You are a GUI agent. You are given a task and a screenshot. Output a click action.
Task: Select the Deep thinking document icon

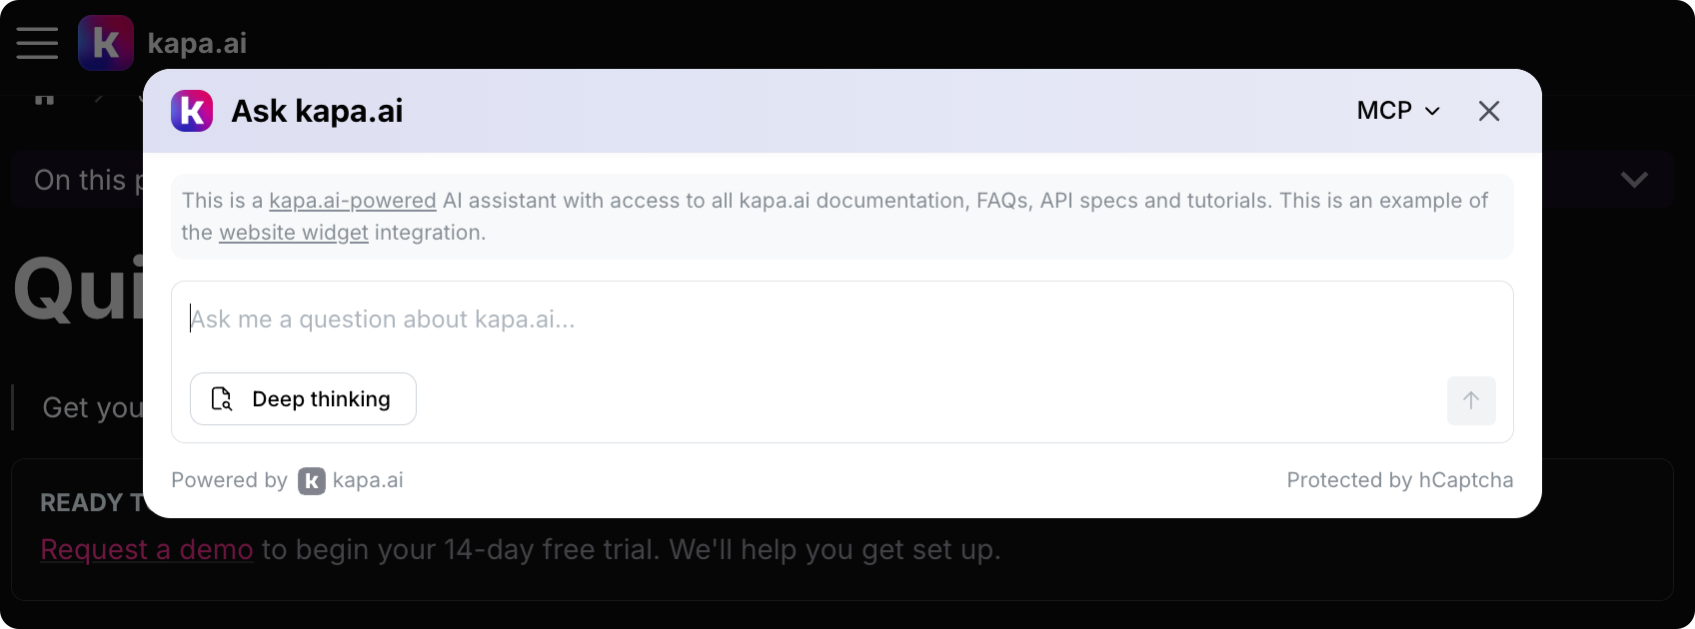coord(222,398)
